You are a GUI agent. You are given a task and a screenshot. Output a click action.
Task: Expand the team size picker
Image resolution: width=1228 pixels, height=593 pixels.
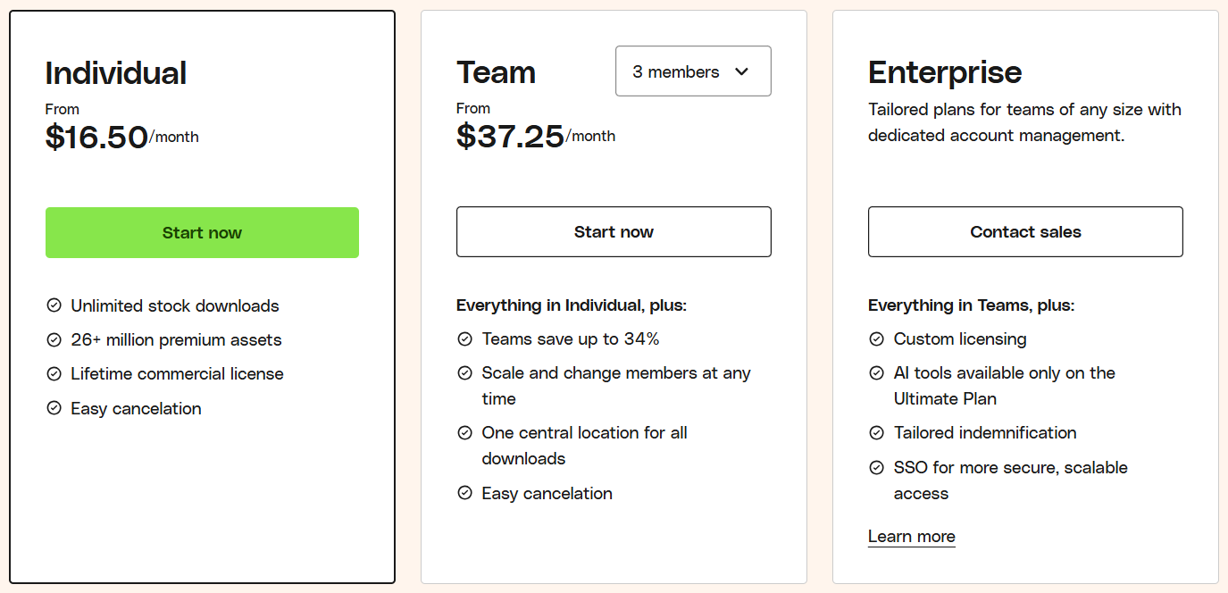(693, 71)
